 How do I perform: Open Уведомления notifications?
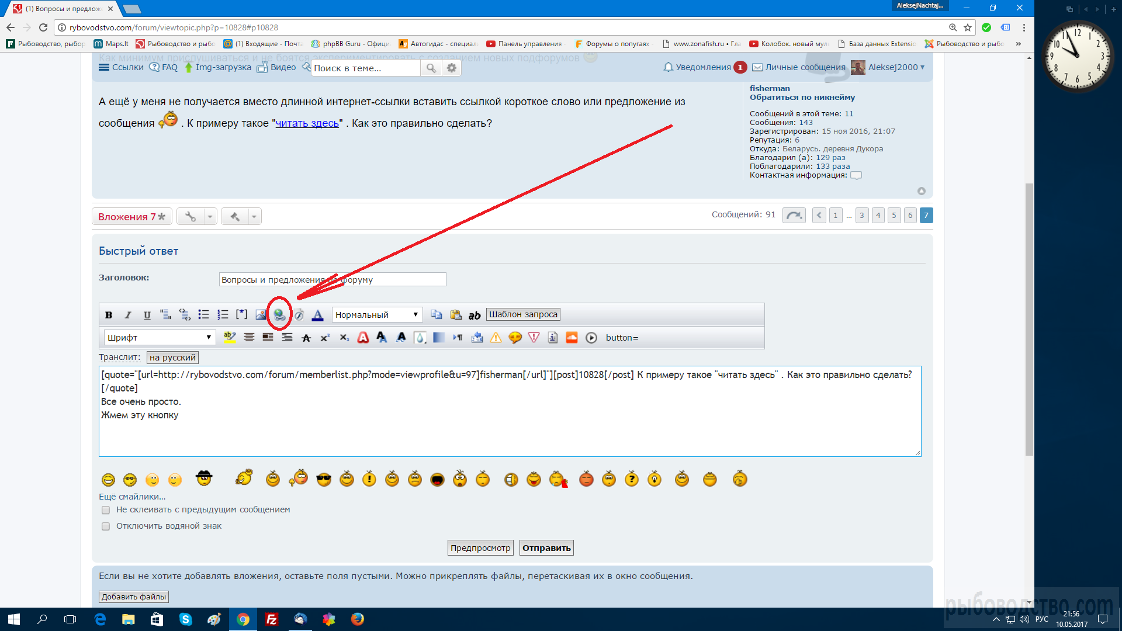tap(704, 67)
